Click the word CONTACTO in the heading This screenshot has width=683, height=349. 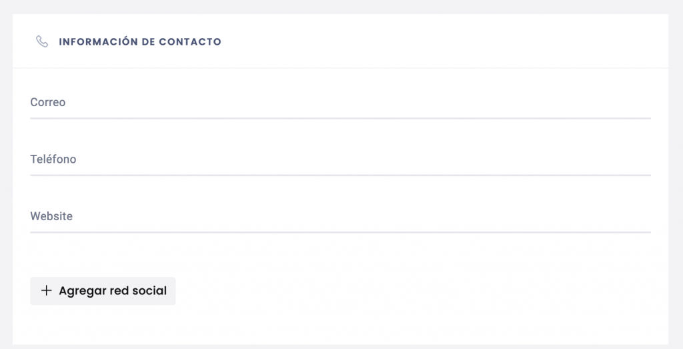pyautogui.click(x=190, y=42)
